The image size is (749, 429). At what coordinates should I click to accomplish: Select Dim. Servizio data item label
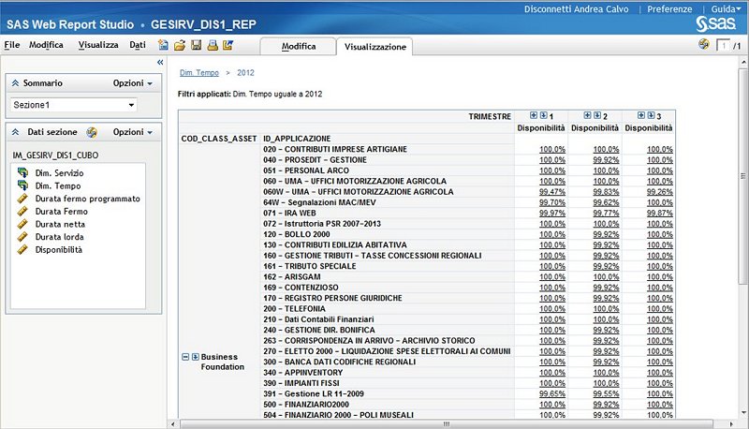[x=59, y=173]
